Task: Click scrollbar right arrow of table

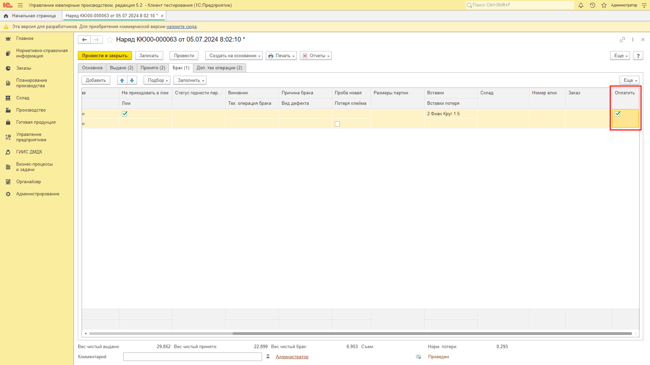Action: tap(635, 334)
